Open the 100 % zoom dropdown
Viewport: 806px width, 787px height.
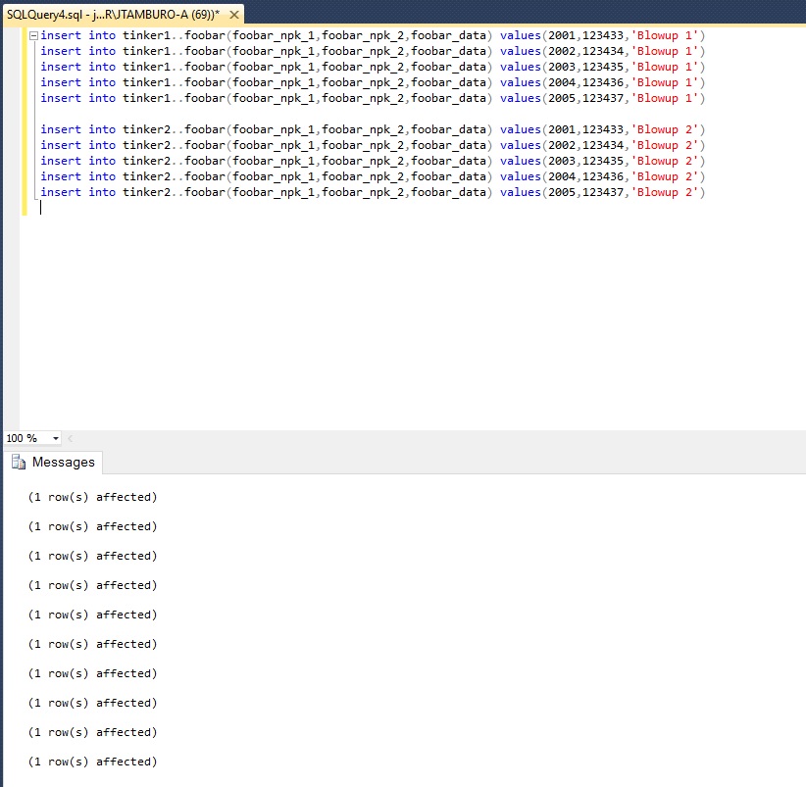click(x=56, y=438)
